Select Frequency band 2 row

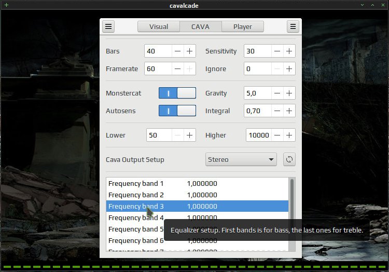pos(197,195)
